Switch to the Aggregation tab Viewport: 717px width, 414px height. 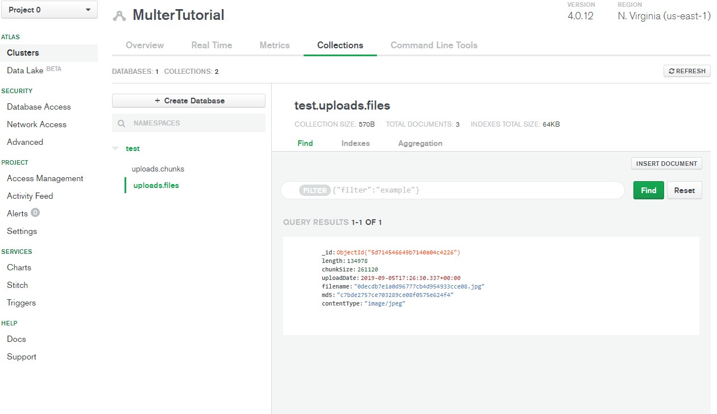[420, 143]
